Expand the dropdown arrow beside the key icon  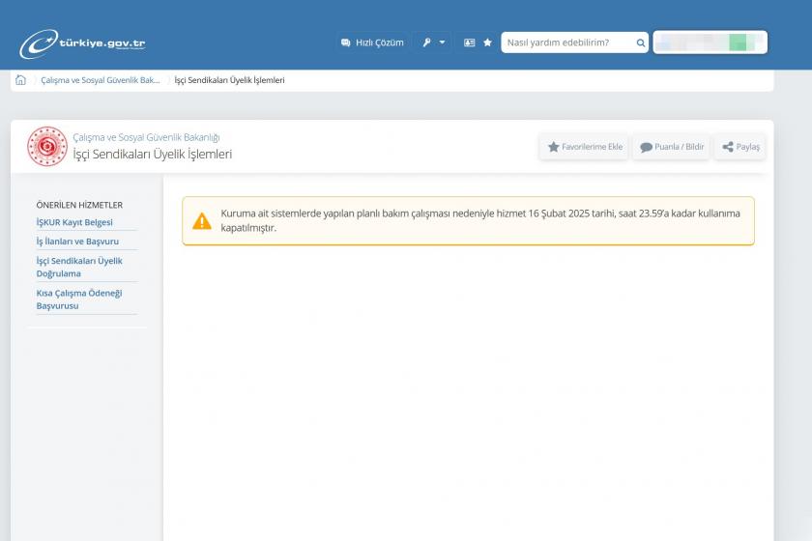[443, 43]
